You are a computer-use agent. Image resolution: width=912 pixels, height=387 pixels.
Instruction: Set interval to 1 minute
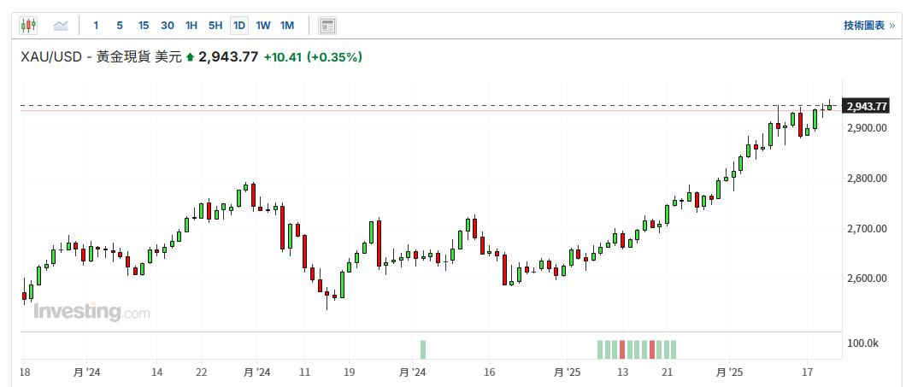(x=96, y=25)
